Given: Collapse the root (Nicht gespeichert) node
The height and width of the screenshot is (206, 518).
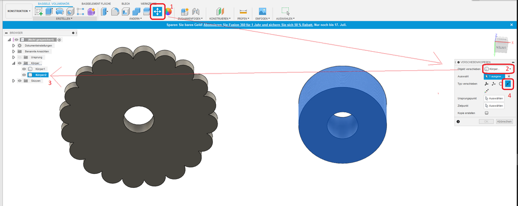Looking at the screenshot, I should [9, 39].
